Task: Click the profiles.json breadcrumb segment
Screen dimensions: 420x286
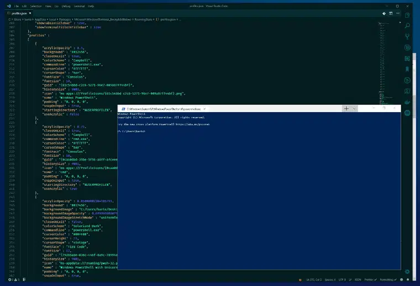Action: click(166, 19)
